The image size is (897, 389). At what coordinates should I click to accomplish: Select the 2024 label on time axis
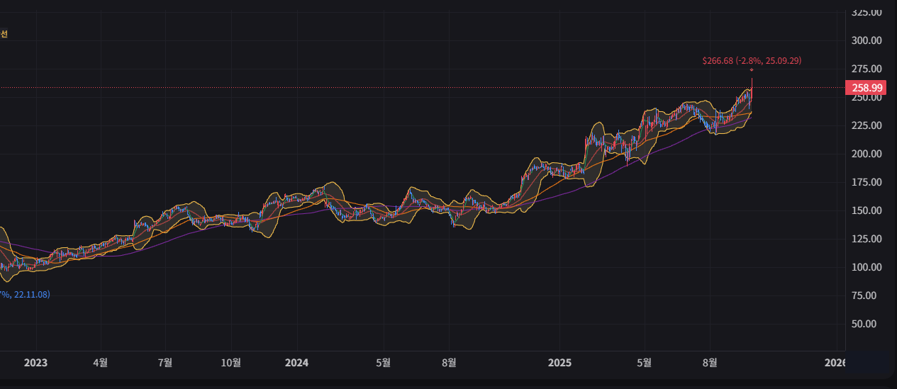pos(296,363)
